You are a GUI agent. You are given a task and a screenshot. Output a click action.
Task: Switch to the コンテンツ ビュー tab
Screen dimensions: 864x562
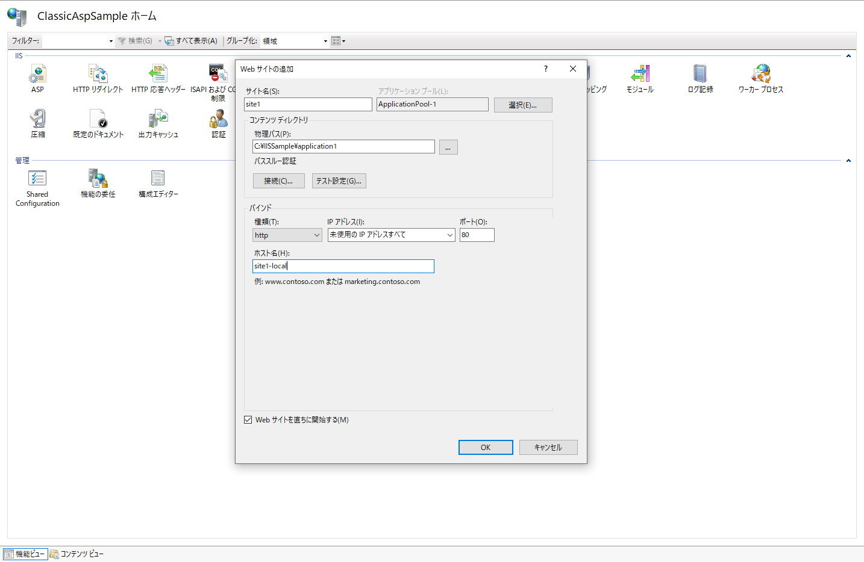[x=77, y=554]
